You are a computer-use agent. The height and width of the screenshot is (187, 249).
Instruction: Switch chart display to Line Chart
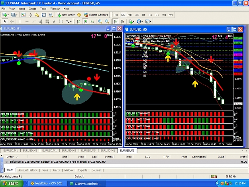(x=92, y=22)
